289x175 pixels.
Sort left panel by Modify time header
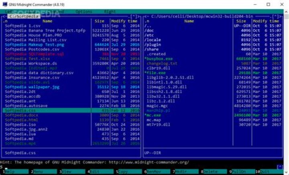coord(124,21)
